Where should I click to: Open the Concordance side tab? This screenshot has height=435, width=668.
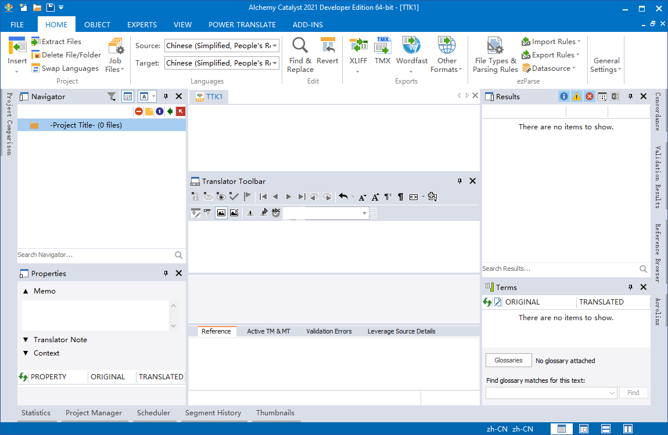(x=658, y=111)
